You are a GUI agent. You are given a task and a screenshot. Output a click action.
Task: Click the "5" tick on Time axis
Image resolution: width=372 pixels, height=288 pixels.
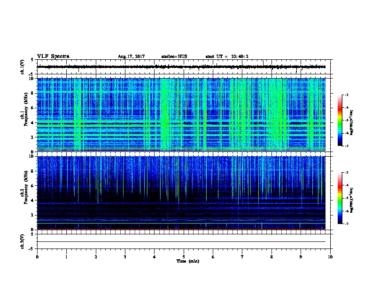[x=184, y=257]
